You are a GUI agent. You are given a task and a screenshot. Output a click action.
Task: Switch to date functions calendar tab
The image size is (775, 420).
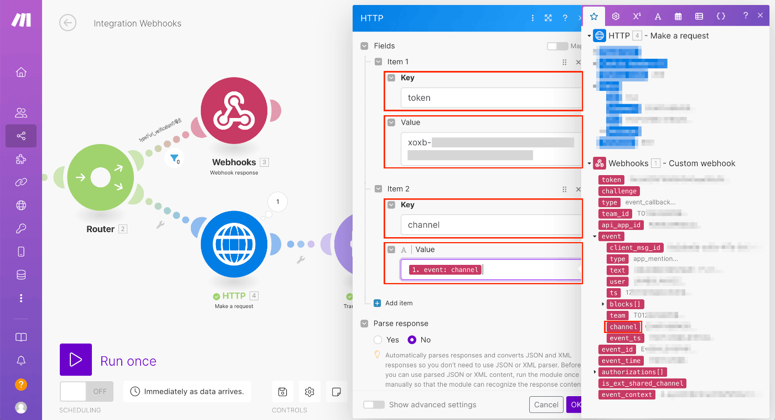678,17
